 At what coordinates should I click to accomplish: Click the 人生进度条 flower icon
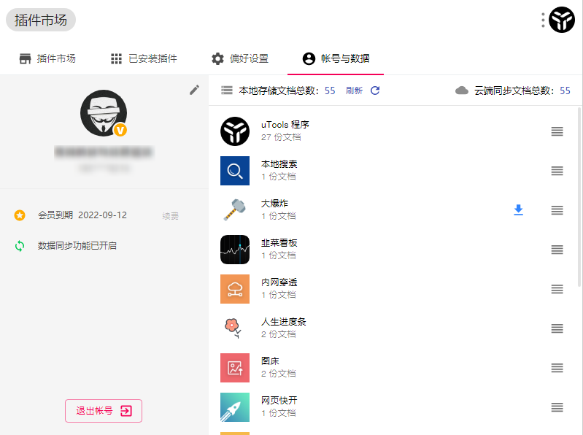[x=234, y=328]
